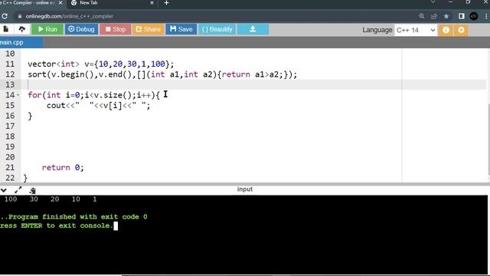Zoom icon in address bar
Screen dimensions: 490x276
tap(422, 16)
